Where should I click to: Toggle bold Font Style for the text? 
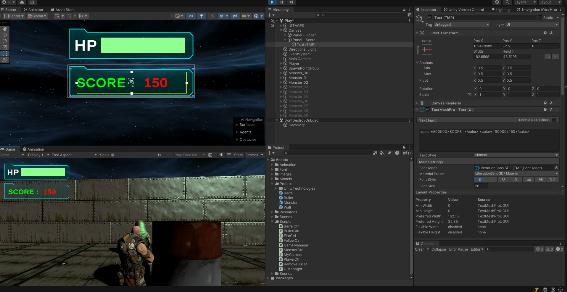(479, 179)
